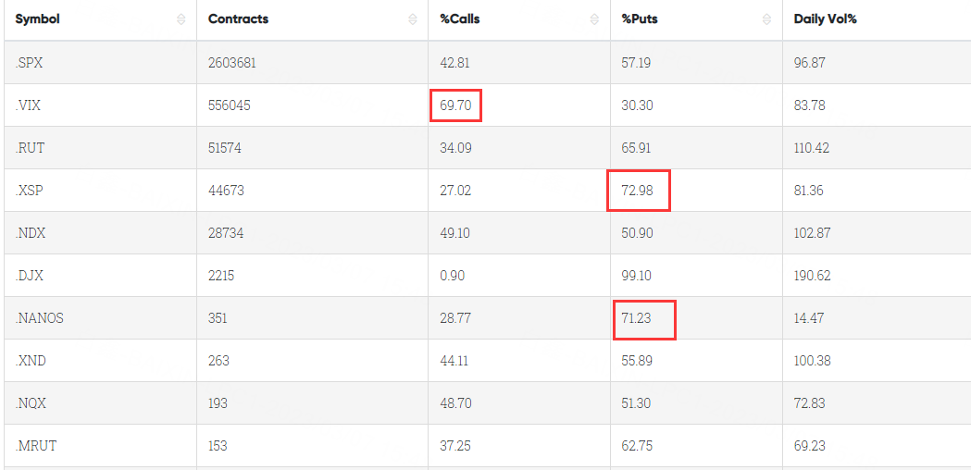Open the .DJX symbol row

30,276
